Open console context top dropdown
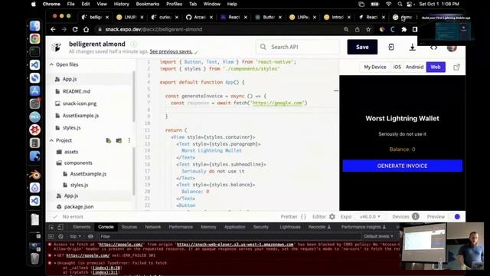 point(75,236)
